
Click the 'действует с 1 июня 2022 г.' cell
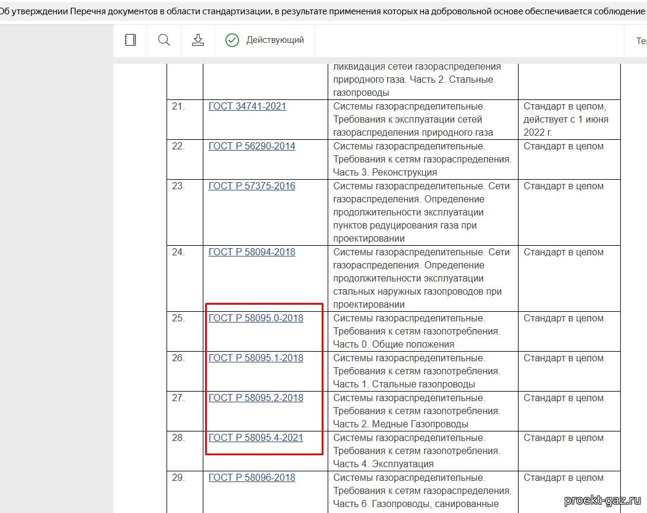pos(565,120)
